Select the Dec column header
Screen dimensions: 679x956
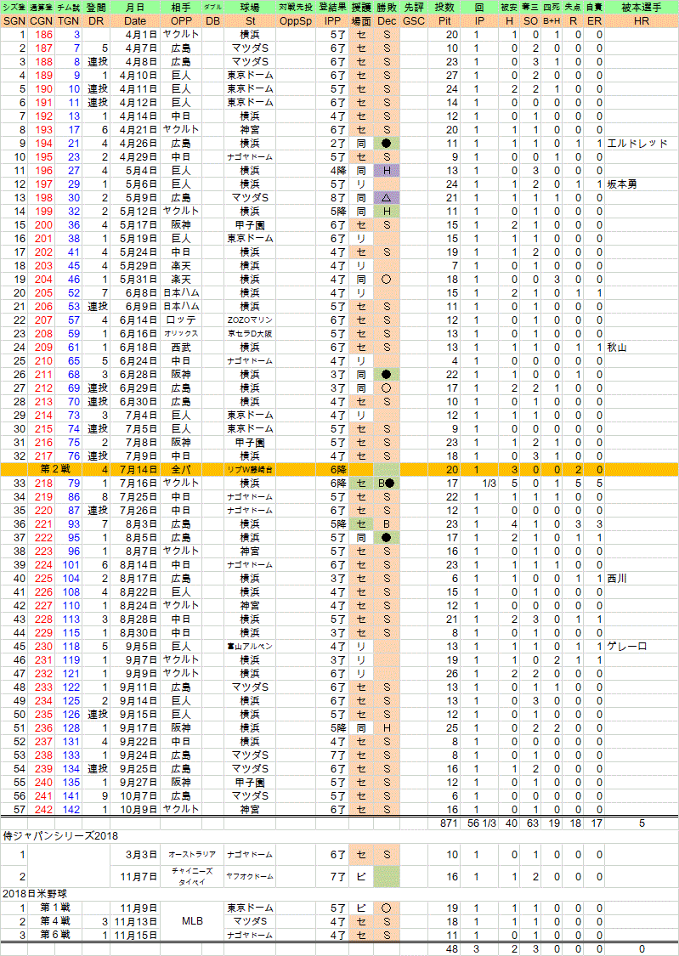(x=387, y=20)
